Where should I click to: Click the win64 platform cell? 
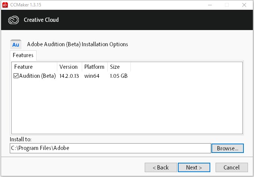(x=92, y=76)
